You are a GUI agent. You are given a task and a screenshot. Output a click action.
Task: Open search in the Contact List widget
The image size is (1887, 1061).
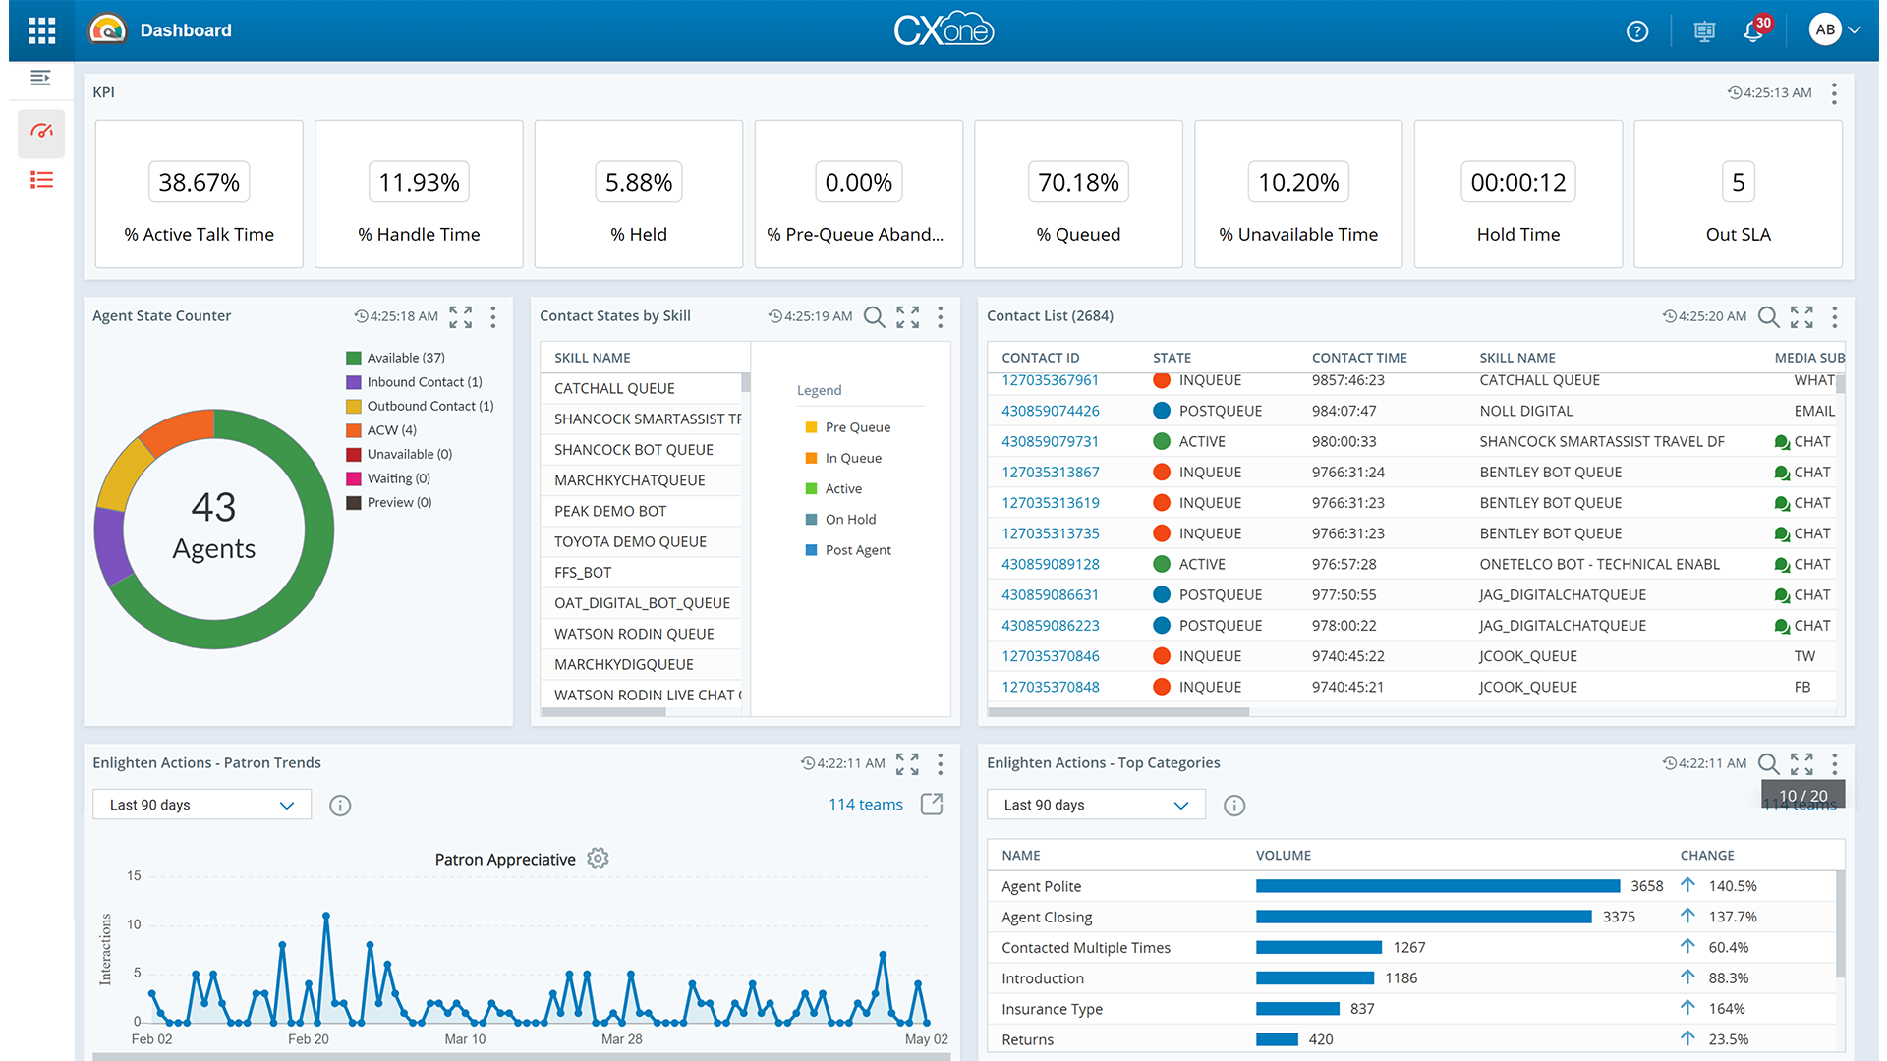[x=1769, y=316]
